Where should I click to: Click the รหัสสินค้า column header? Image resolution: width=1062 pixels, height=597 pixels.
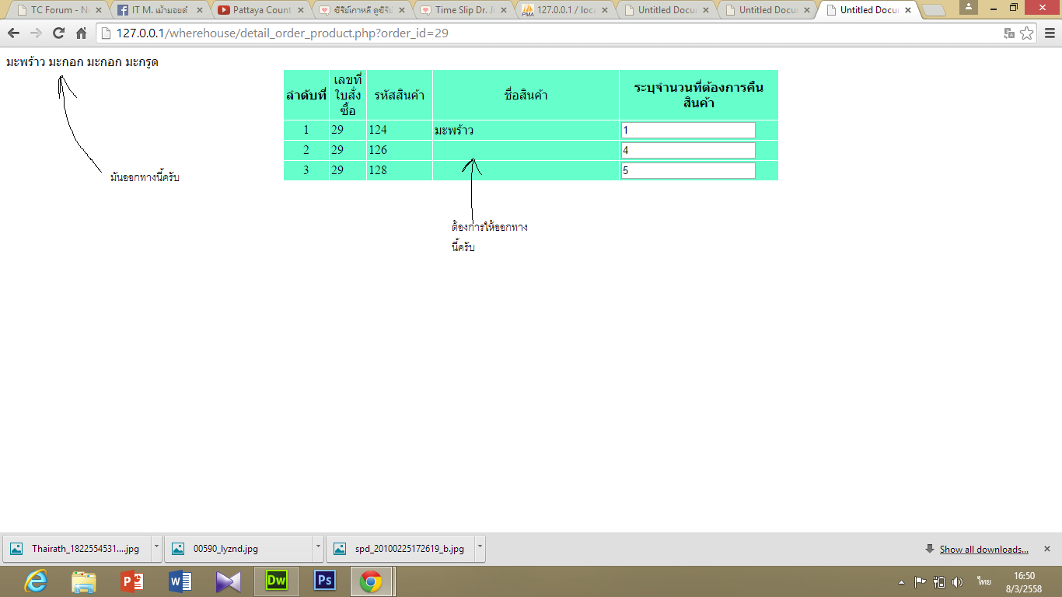point(400,95)
